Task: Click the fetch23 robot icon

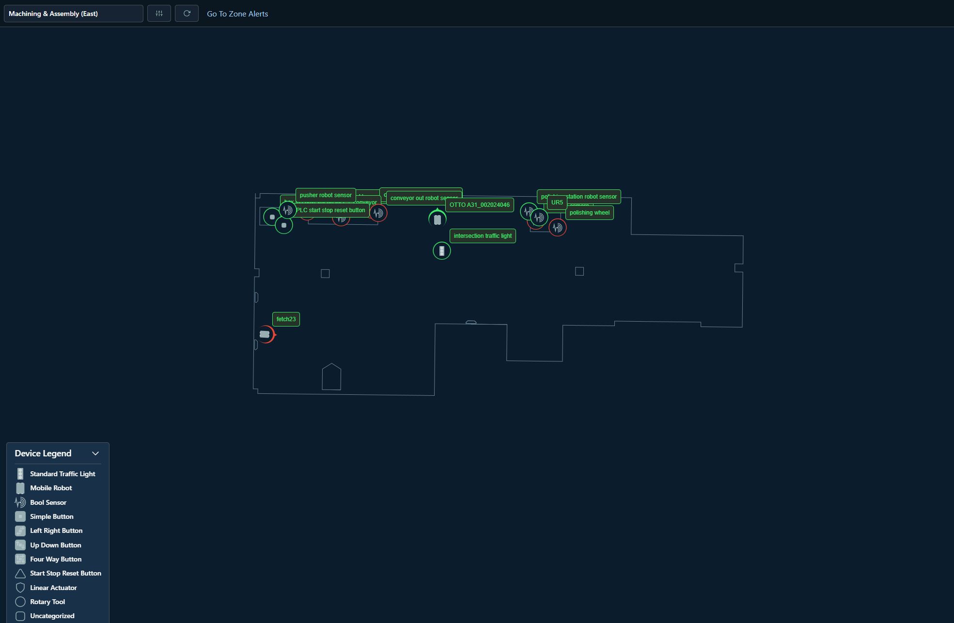Action: (x=265, y=334)
